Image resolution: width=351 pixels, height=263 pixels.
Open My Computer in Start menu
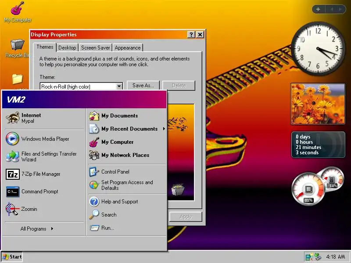[x=127, y=142]
